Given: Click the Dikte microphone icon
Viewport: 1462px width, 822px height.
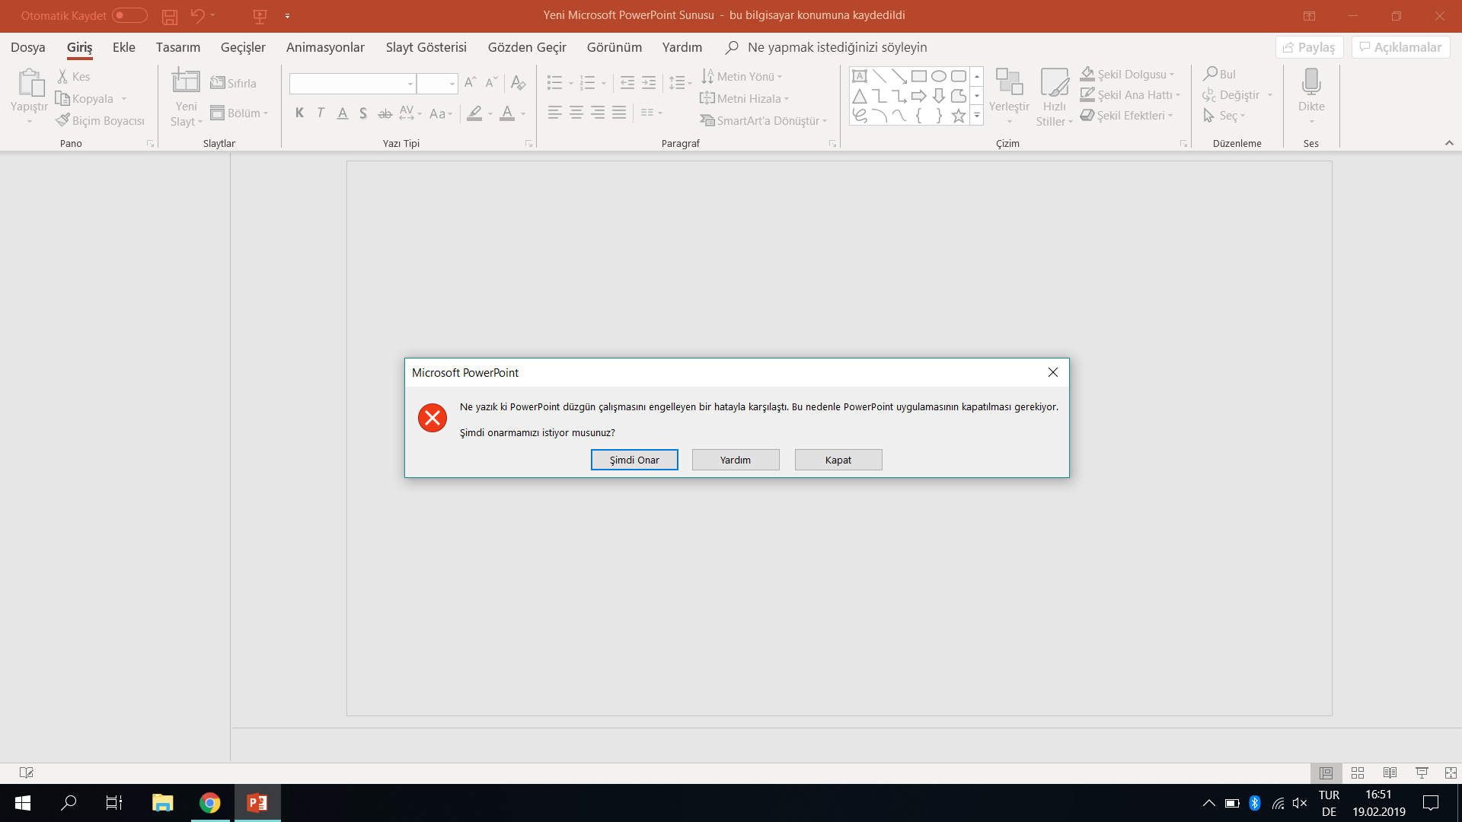Looking at the screenshot, I should click(1311, 81).
